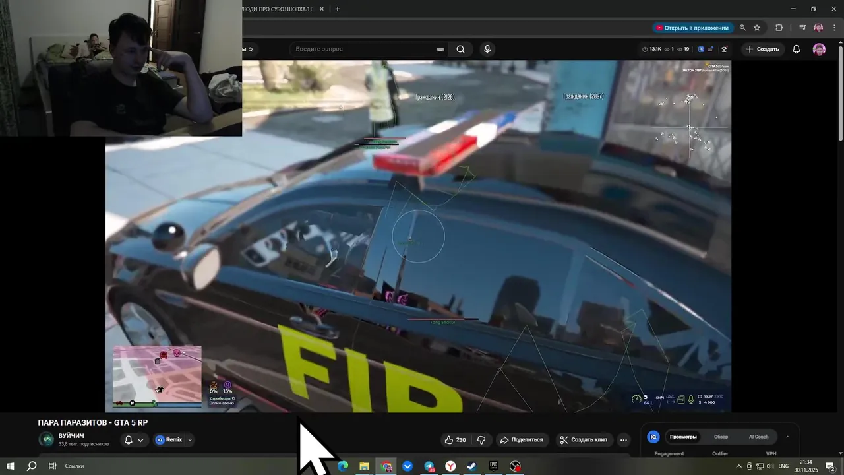Click the Поделиться share button
The width and height of the screenshot is (844, 475).
(x=521, y=440)
